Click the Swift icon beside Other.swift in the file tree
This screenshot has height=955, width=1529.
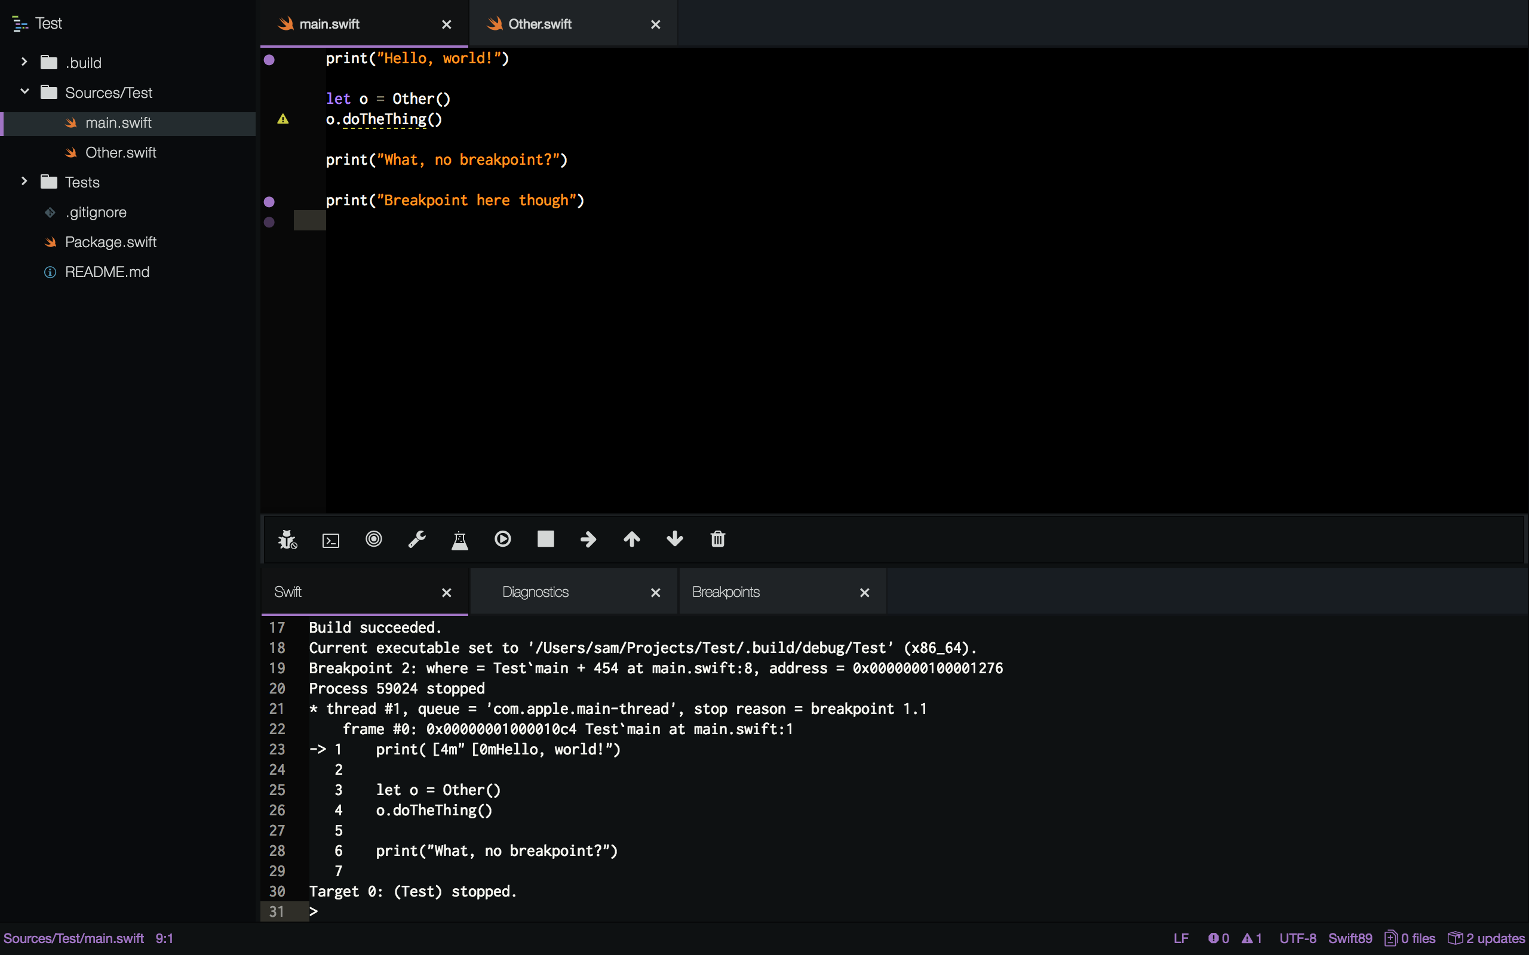click(x=70, y=153)
